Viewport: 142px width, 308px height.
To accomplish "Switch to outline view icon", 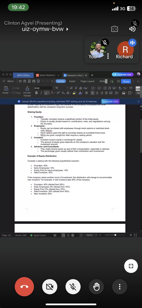I will [x=68, y=235].
